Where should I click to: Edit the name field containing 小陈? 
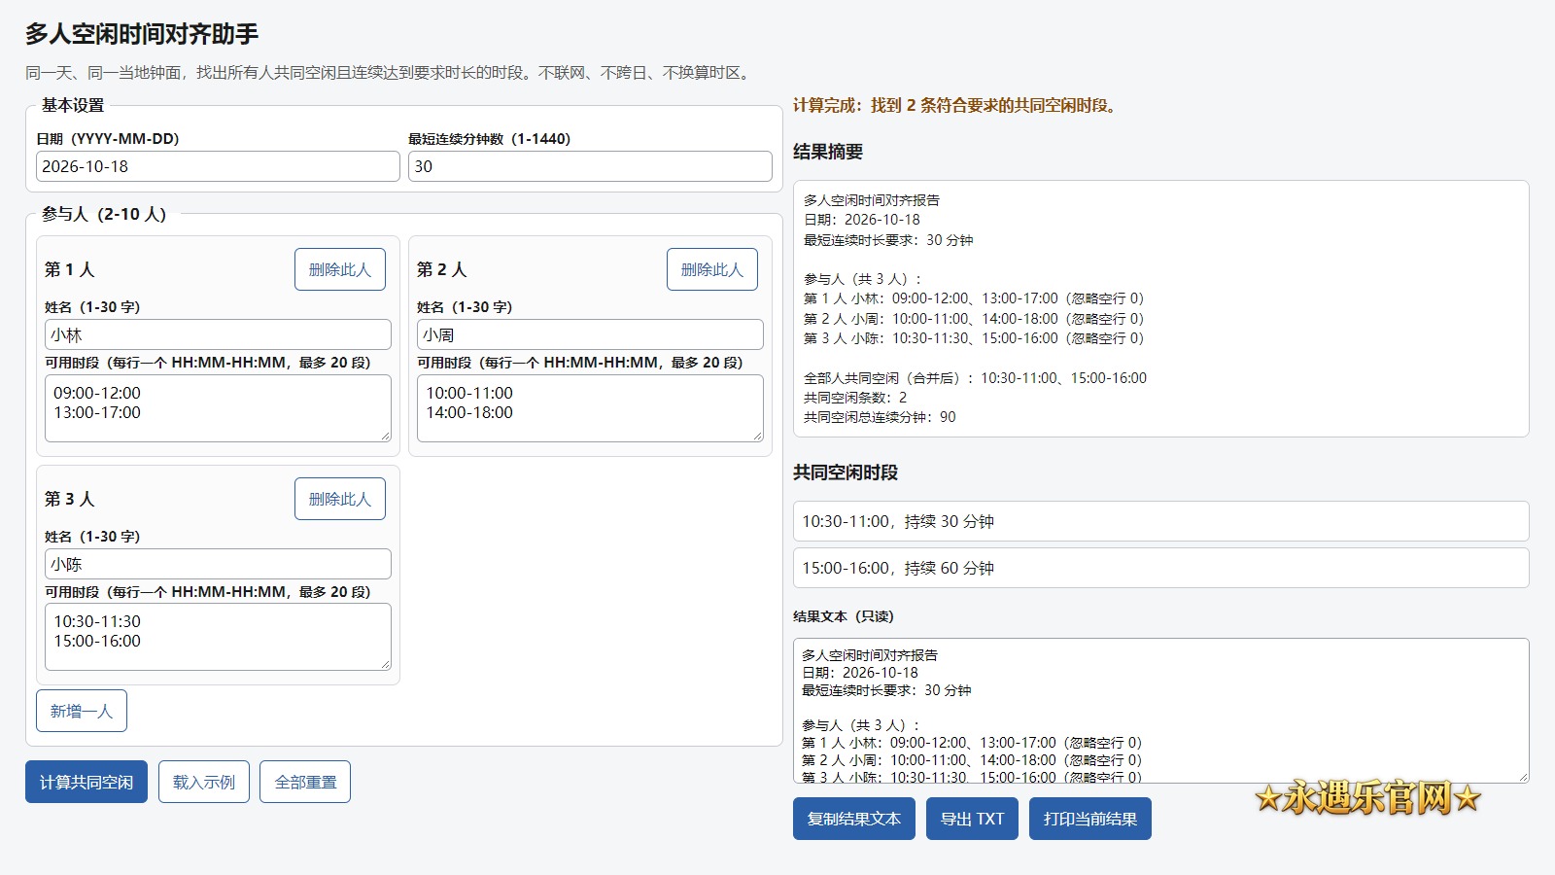(218, 564)
